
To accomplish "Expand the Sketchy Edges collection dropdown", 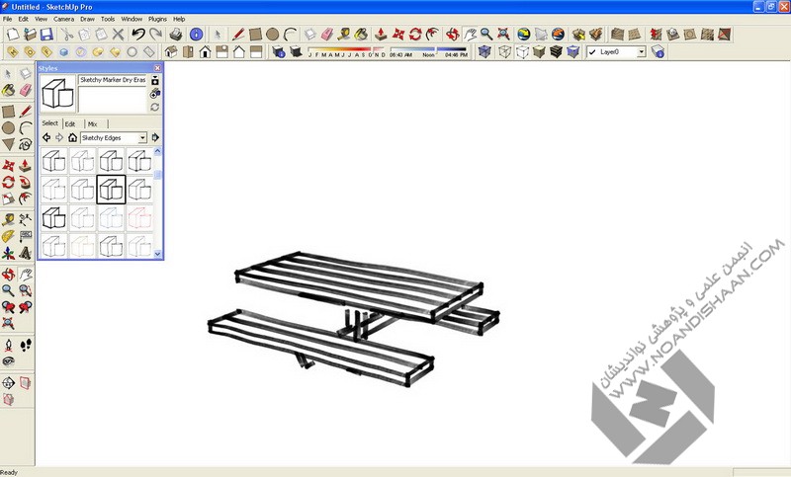I will 142,137.
